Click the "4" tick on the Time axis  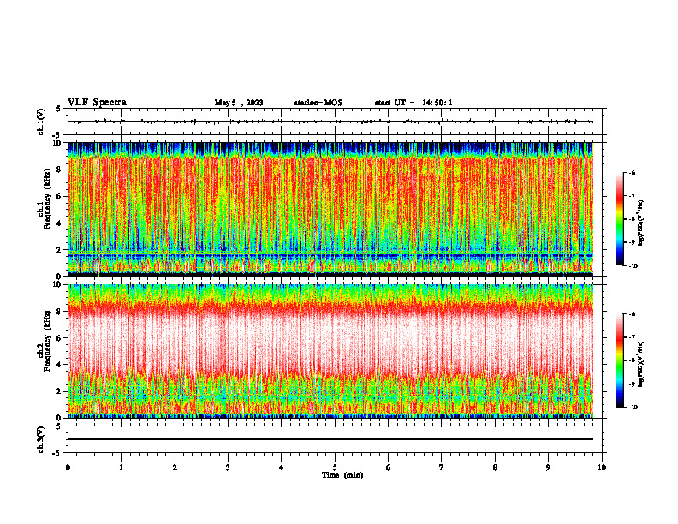pos(282,467)
